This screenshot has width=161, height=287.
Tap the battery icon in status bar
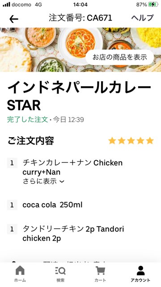coord(153,5)
